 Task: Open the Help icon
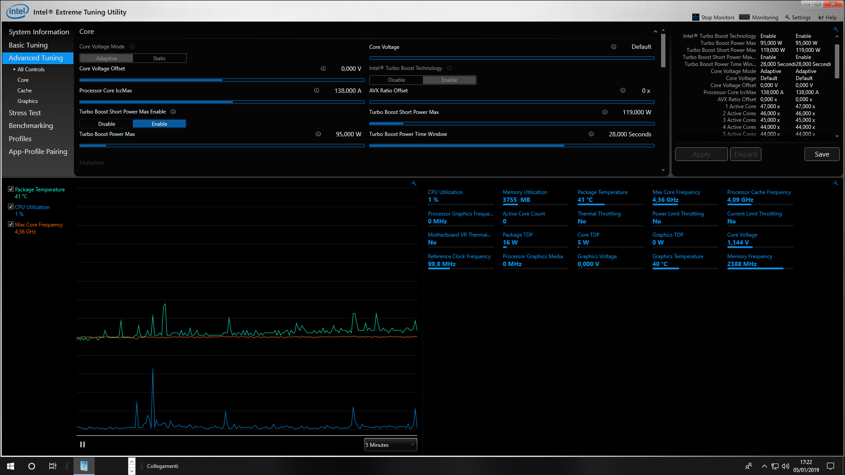[821, 17]
